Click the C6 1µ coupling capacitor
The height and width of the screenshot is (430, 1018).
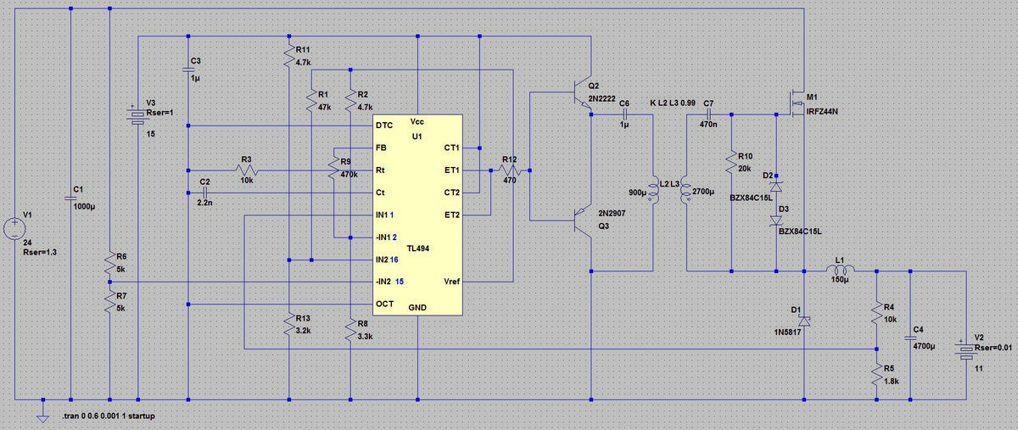[x=624, y=115]
